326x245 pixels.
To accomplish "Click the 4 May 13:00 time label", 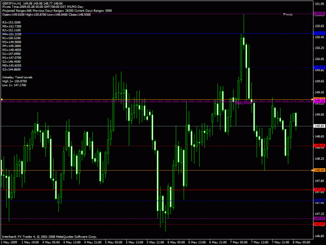I will (x=72, y=242).
